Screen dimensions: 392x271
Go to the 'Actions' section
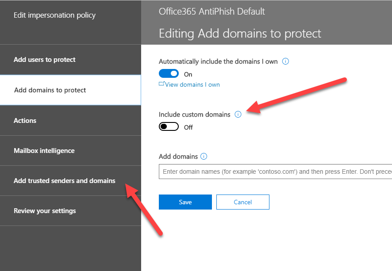[25, 121]
